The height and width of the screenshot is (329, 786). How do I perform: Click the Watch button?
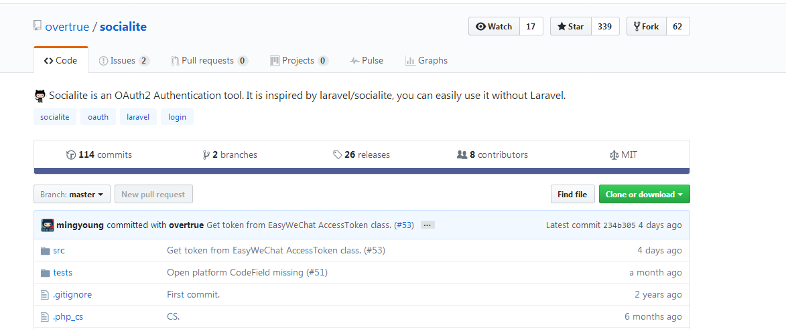pyautogui.click(x=495, y=27)
